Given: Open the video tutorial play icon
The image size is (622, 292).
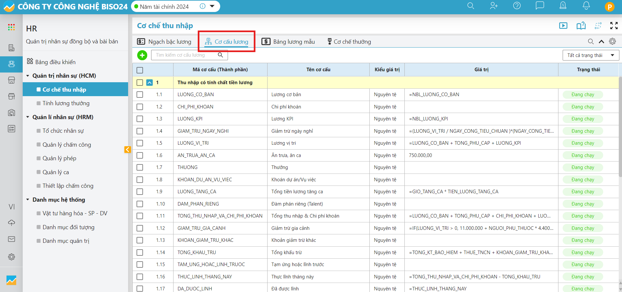Looking at the screenshot, I should coord(563,26).
